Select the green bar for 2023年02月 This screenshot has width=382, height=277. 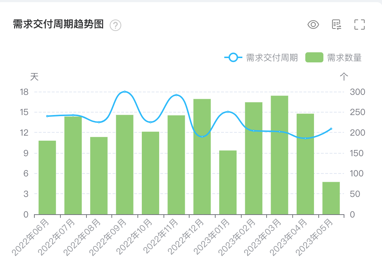point(254,158)
